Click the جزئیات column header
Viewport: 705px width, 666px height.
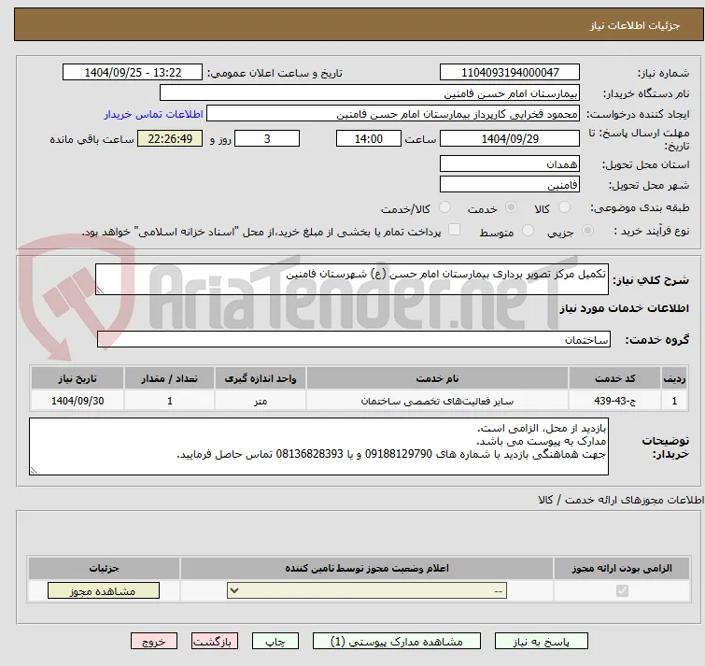click(104, 569)
